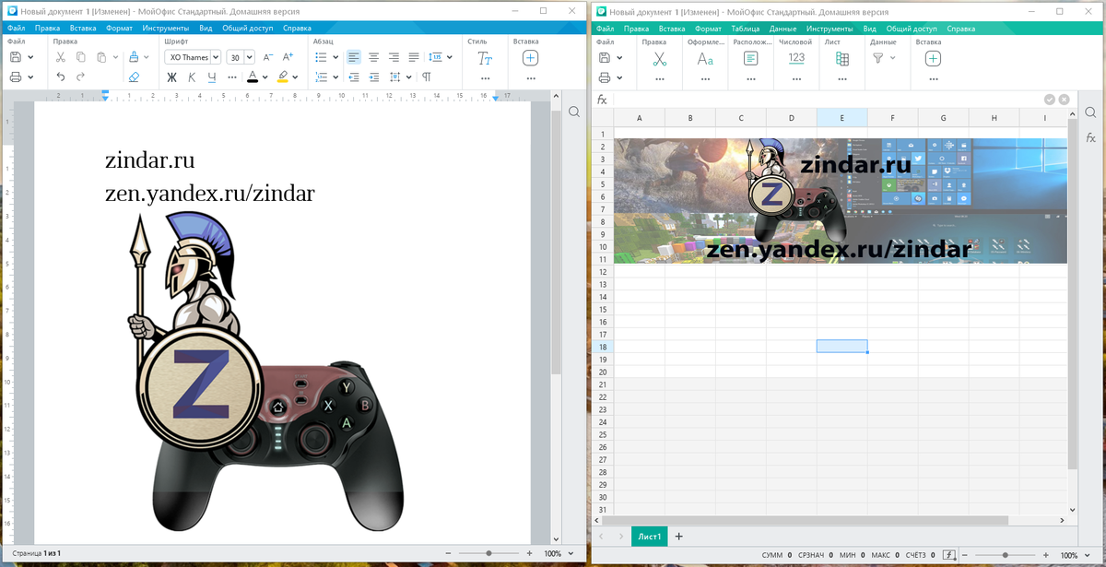Toggle italic К formatting
The width and height of the screenshot is (1106, 567).
(x=192, y=77)
